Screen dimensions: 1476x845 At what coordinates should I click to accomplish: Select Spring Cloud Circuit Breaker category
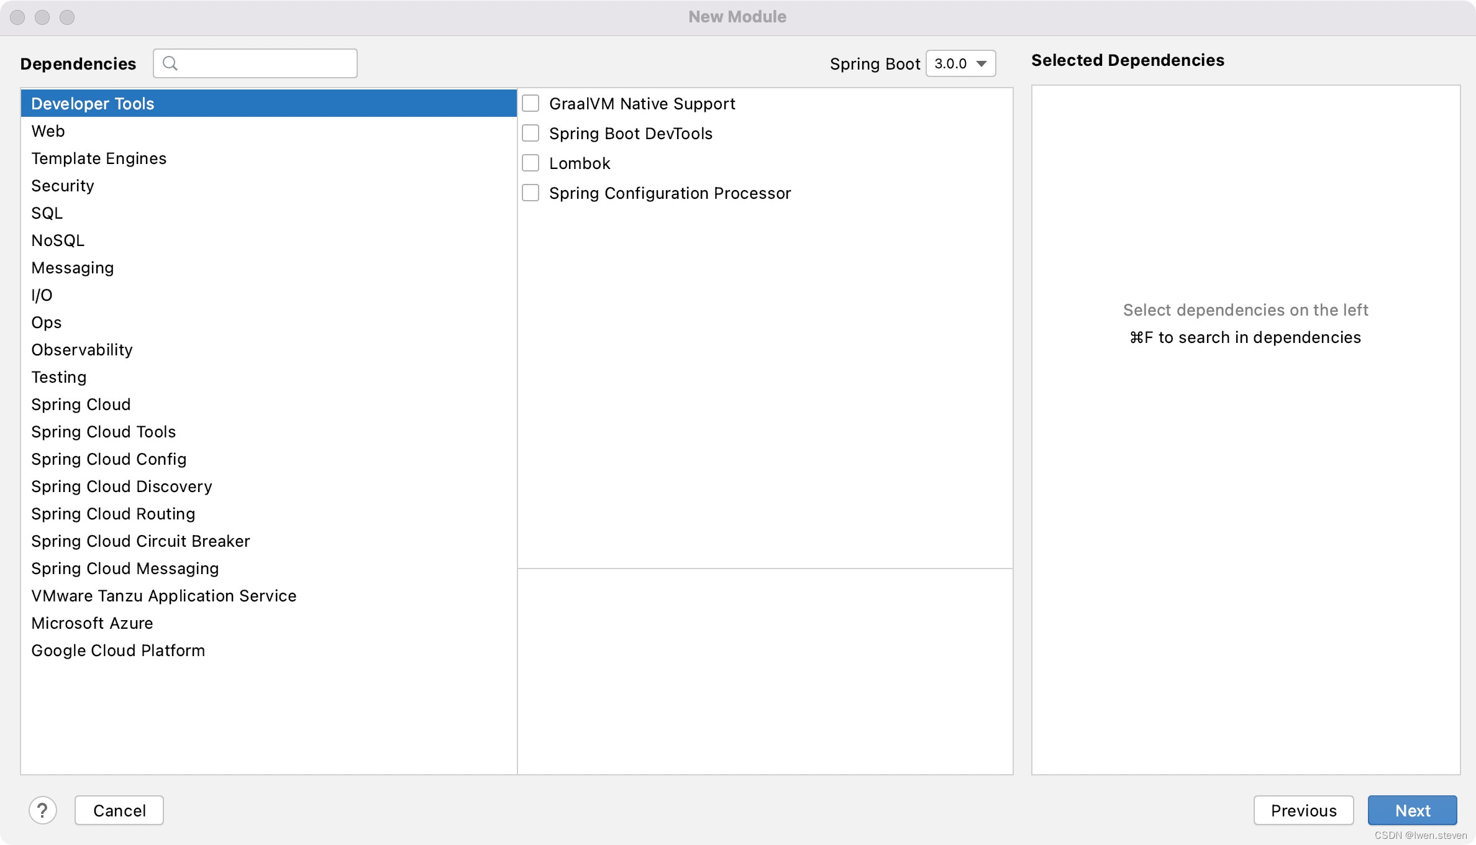[x=269, y=541]
